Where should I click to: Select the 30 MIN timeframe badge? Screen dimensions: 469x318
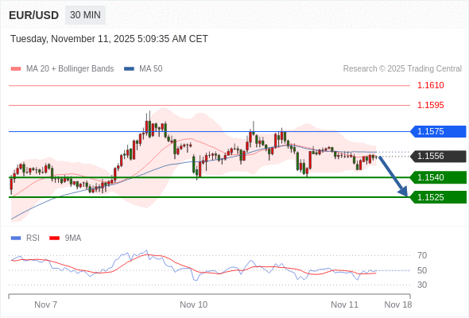pos(85,15)
